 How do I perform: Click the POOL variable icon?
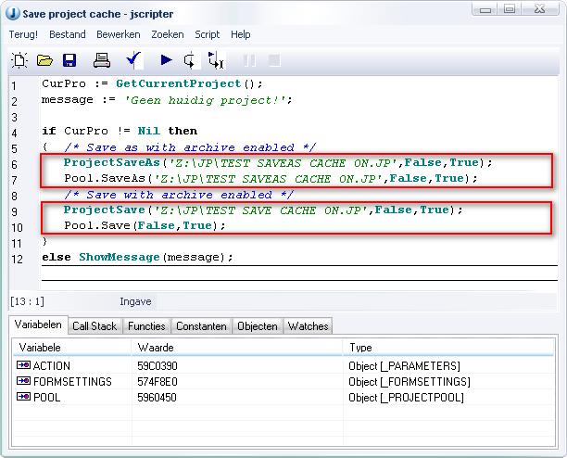click(23, 397)
